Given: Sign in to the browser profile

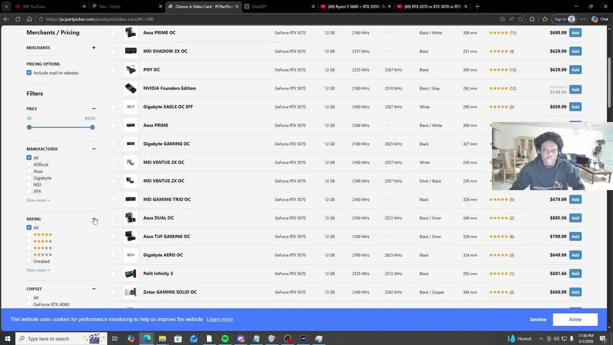Looking at the screenshot, I should 564,19.
